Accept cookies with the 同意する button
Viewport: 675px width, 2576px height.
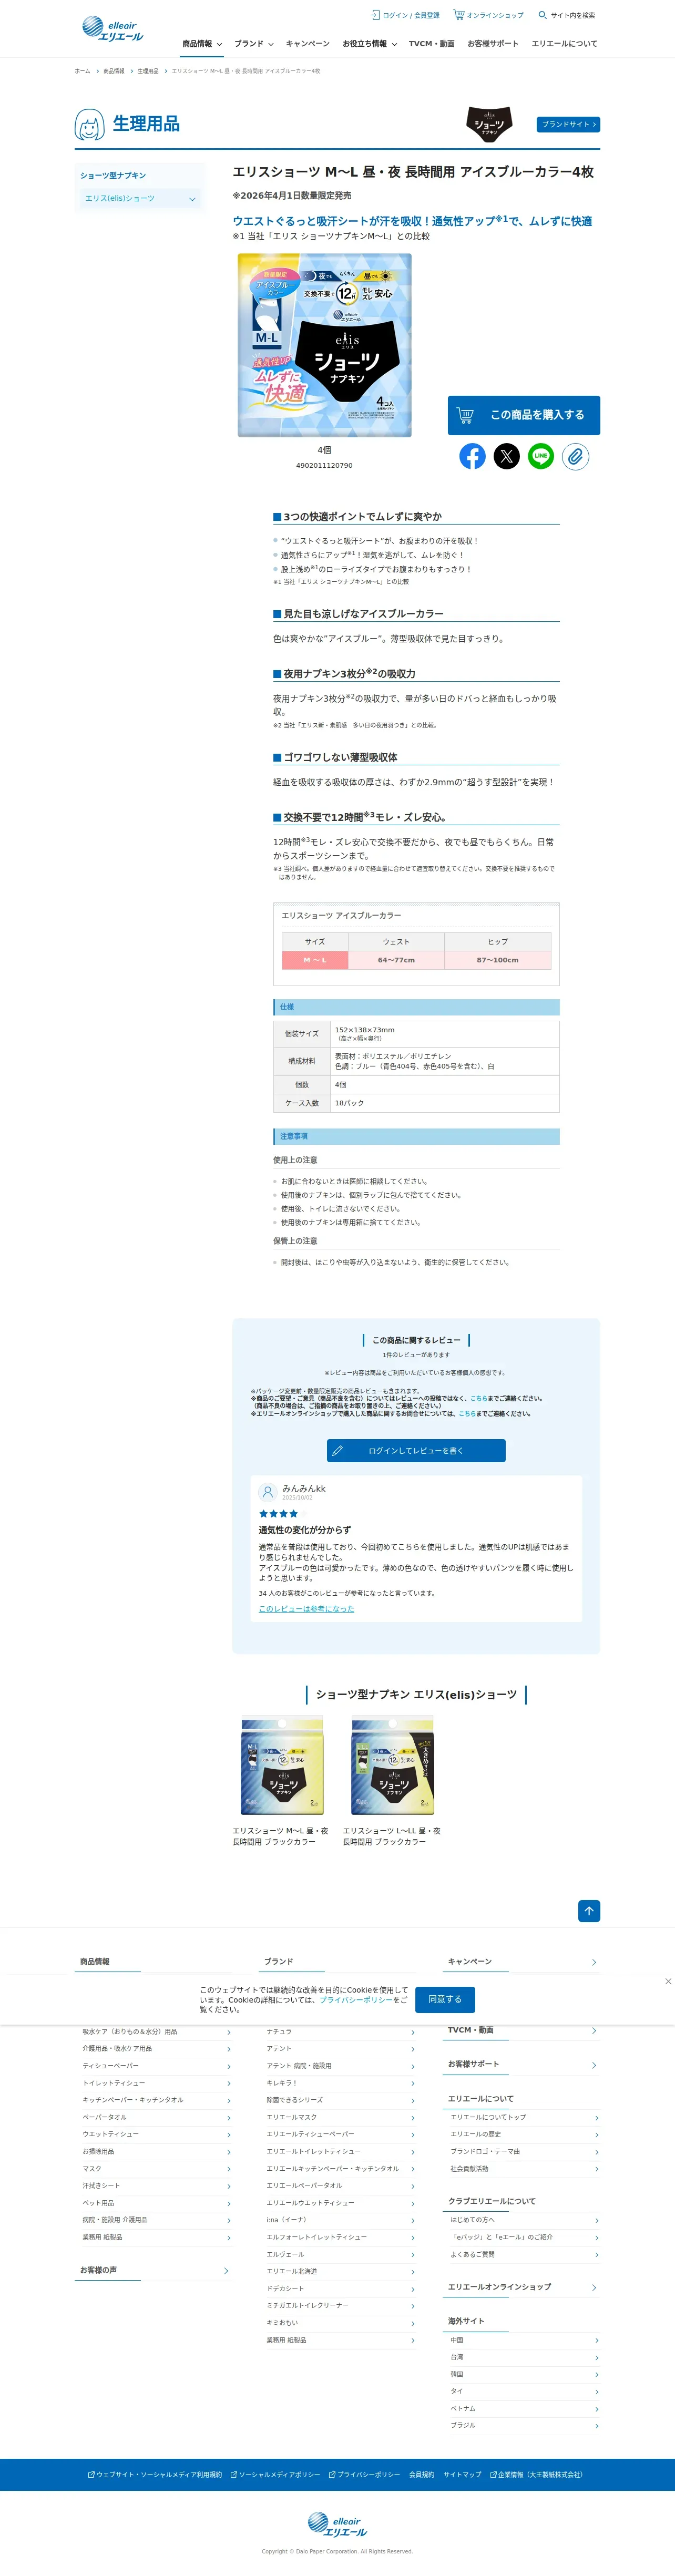coord(445,1999)
